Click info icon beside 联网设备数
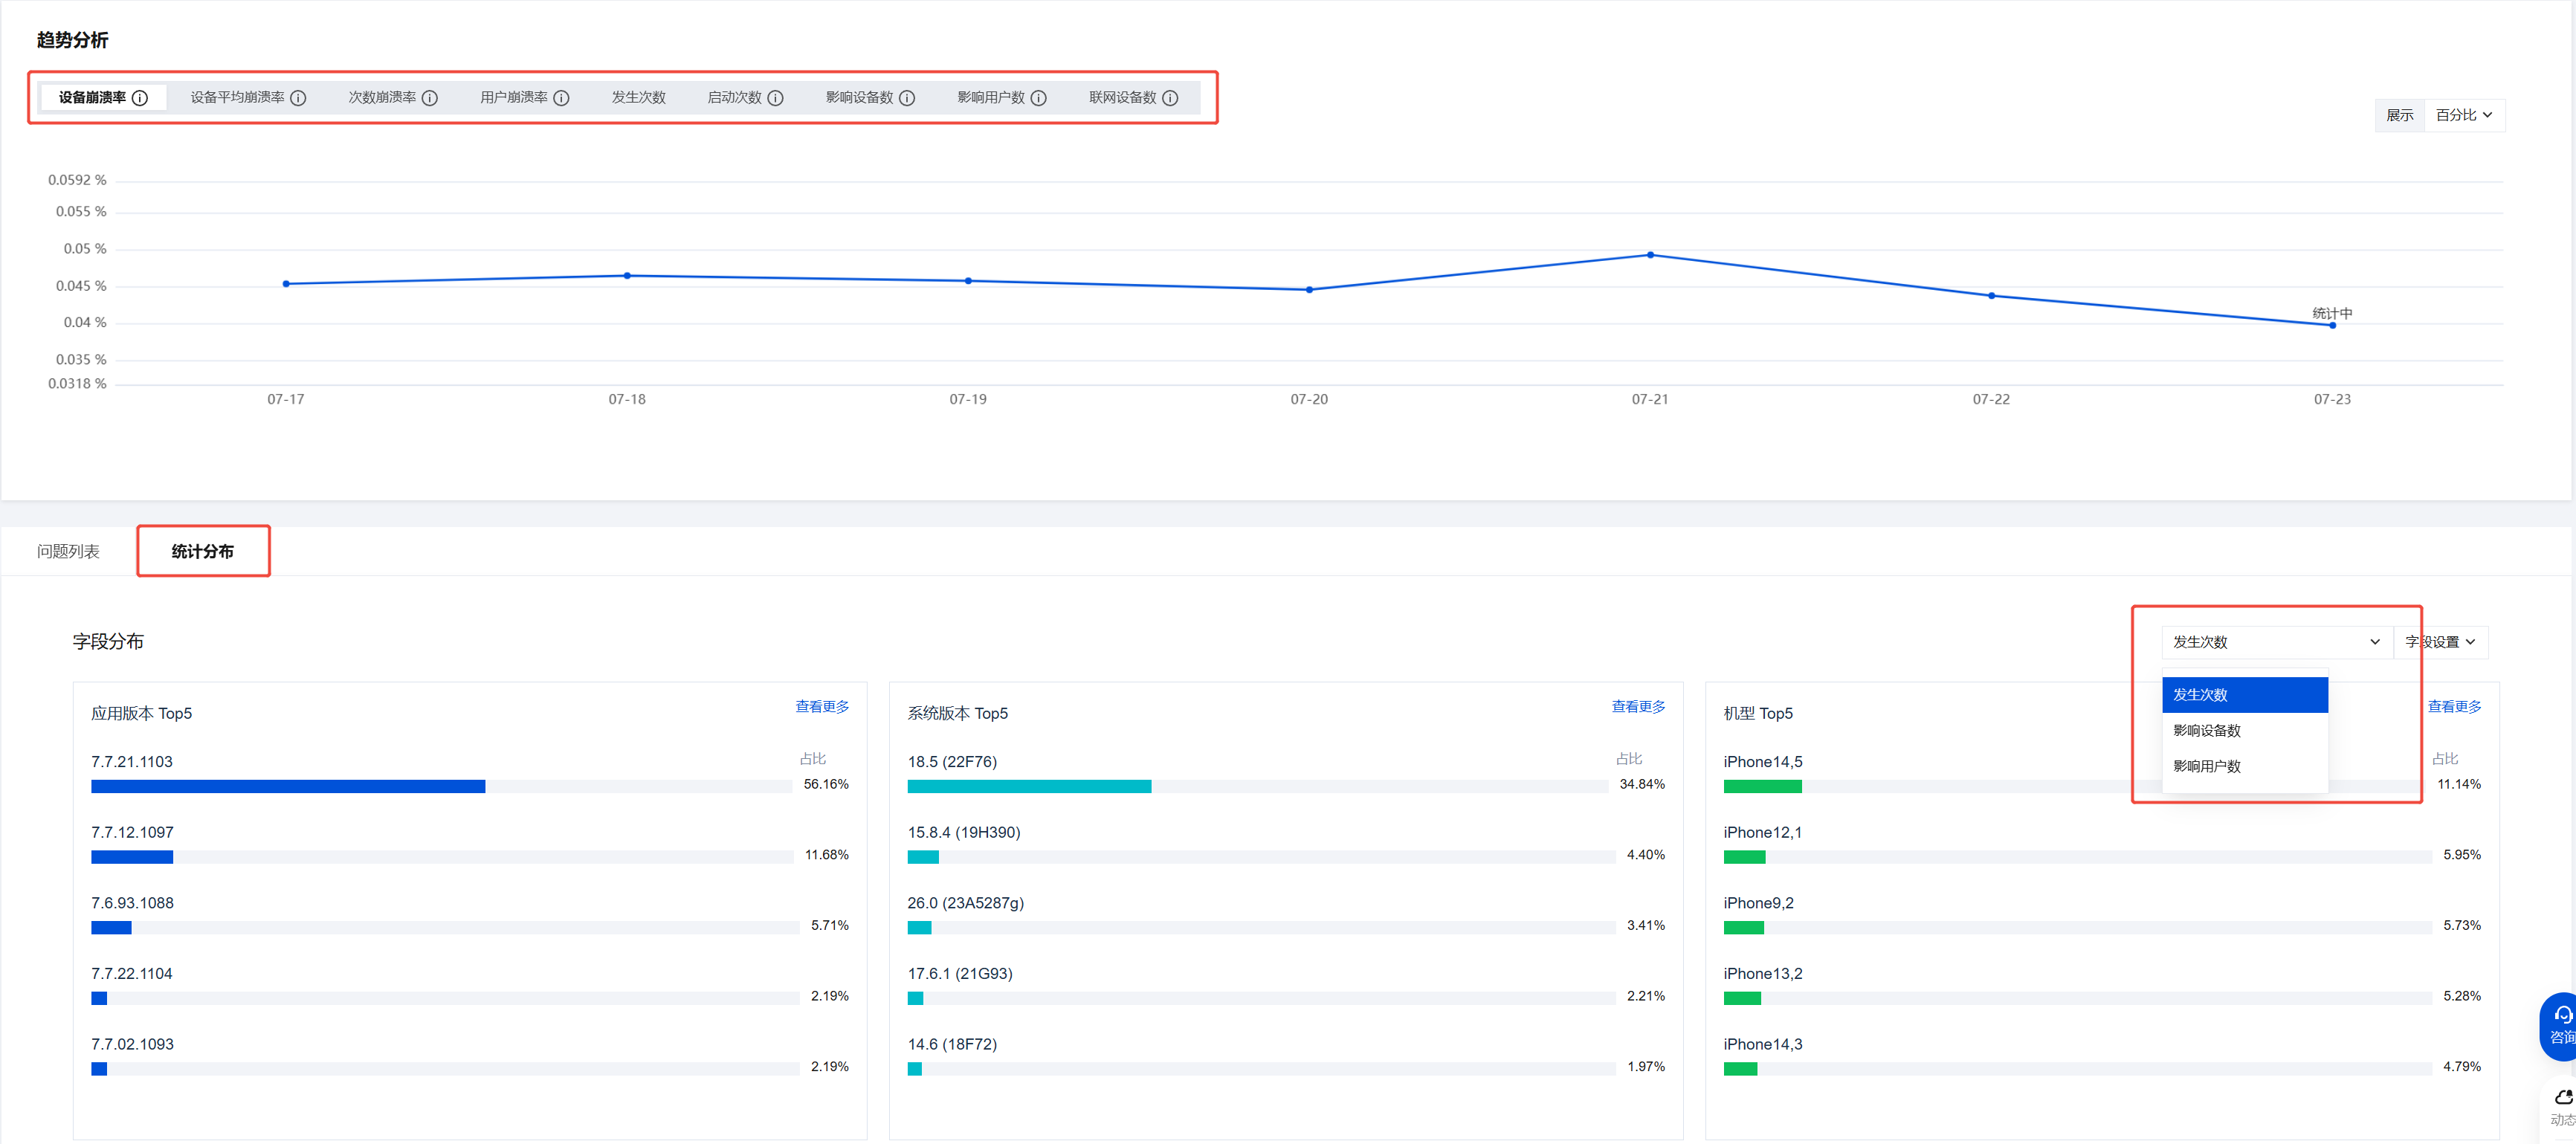Screen dimensions: 2576x1144 [x=1170, y=98]
